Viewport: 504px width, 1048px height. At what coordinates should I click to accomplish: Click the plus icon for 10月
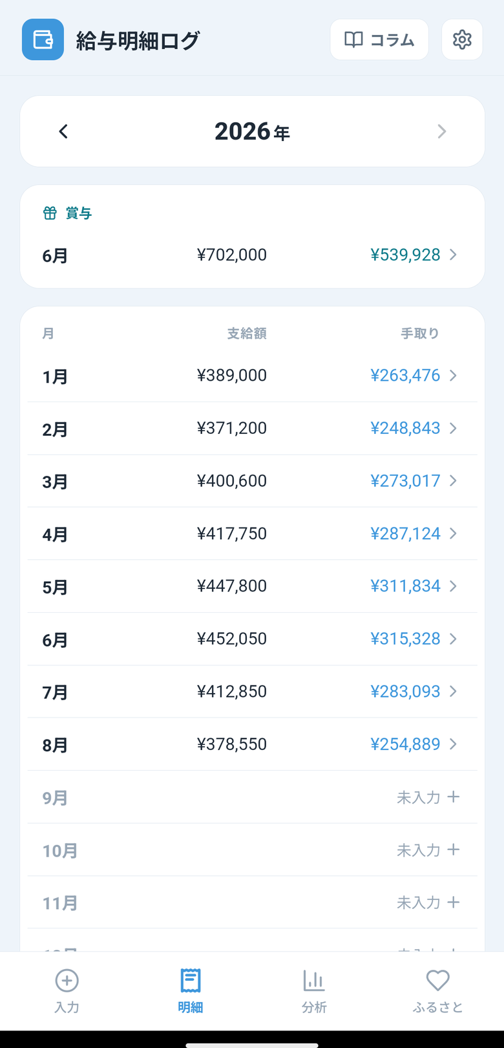[454, 850]
